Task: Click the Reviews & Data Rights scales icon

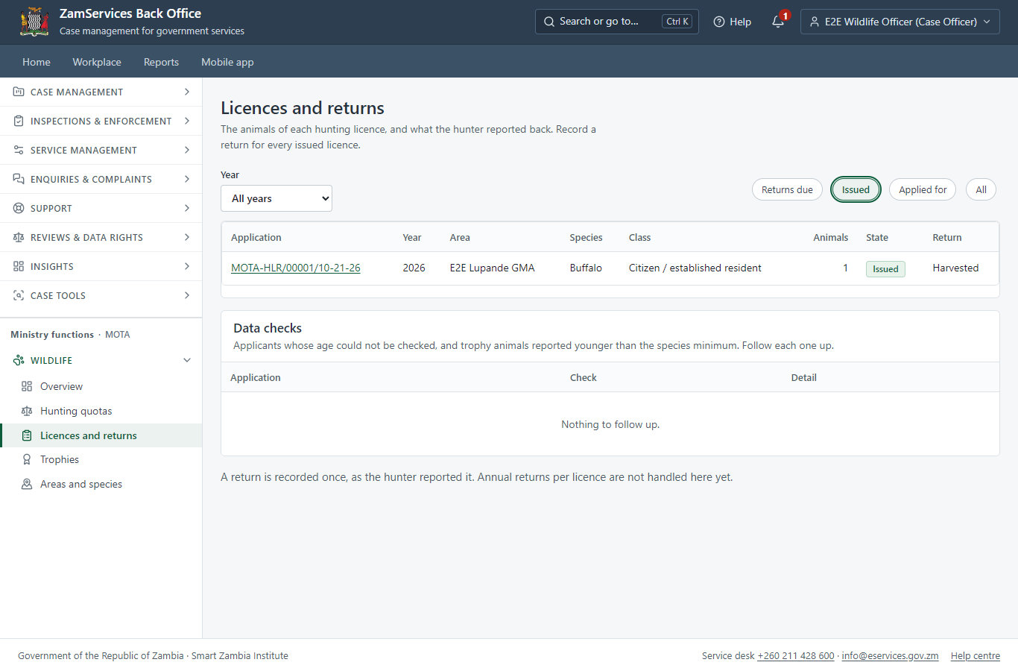Action: [19, 237]
